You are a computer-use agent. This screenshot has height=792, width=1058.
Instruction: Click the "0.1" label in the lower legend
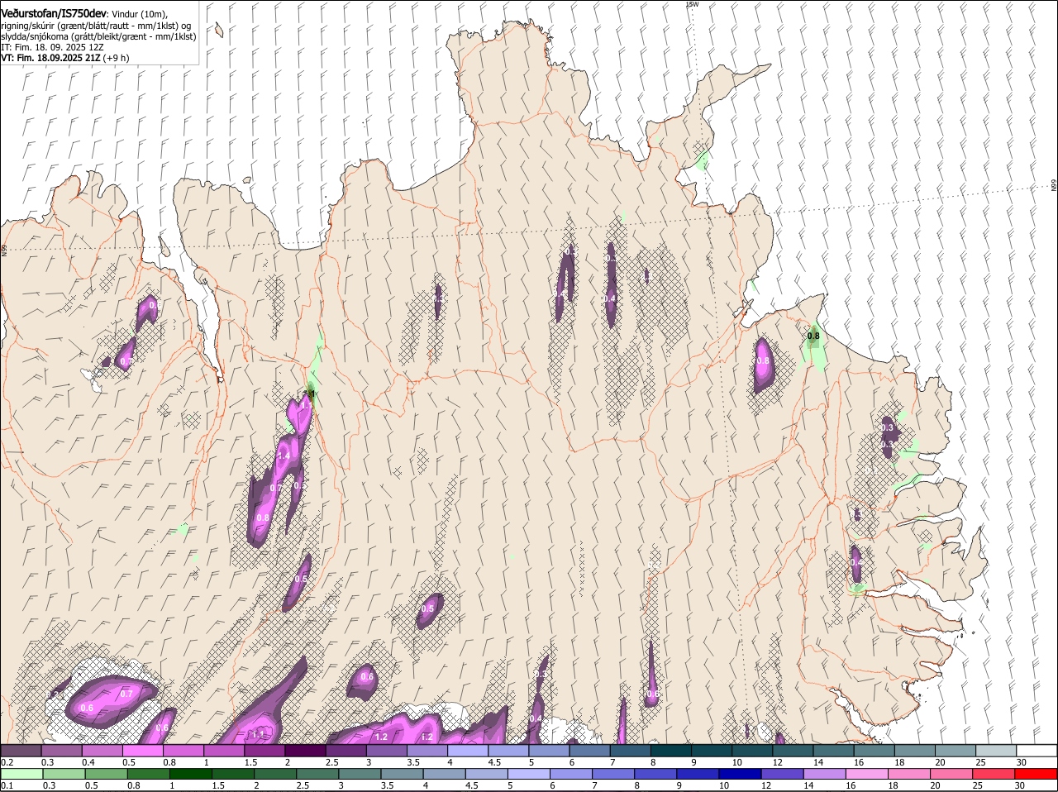tap(7, 785)
